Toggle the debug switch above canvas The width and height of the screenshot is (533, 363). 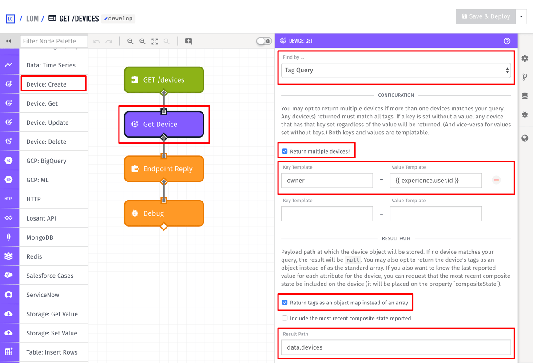click(x=264, y=41)
